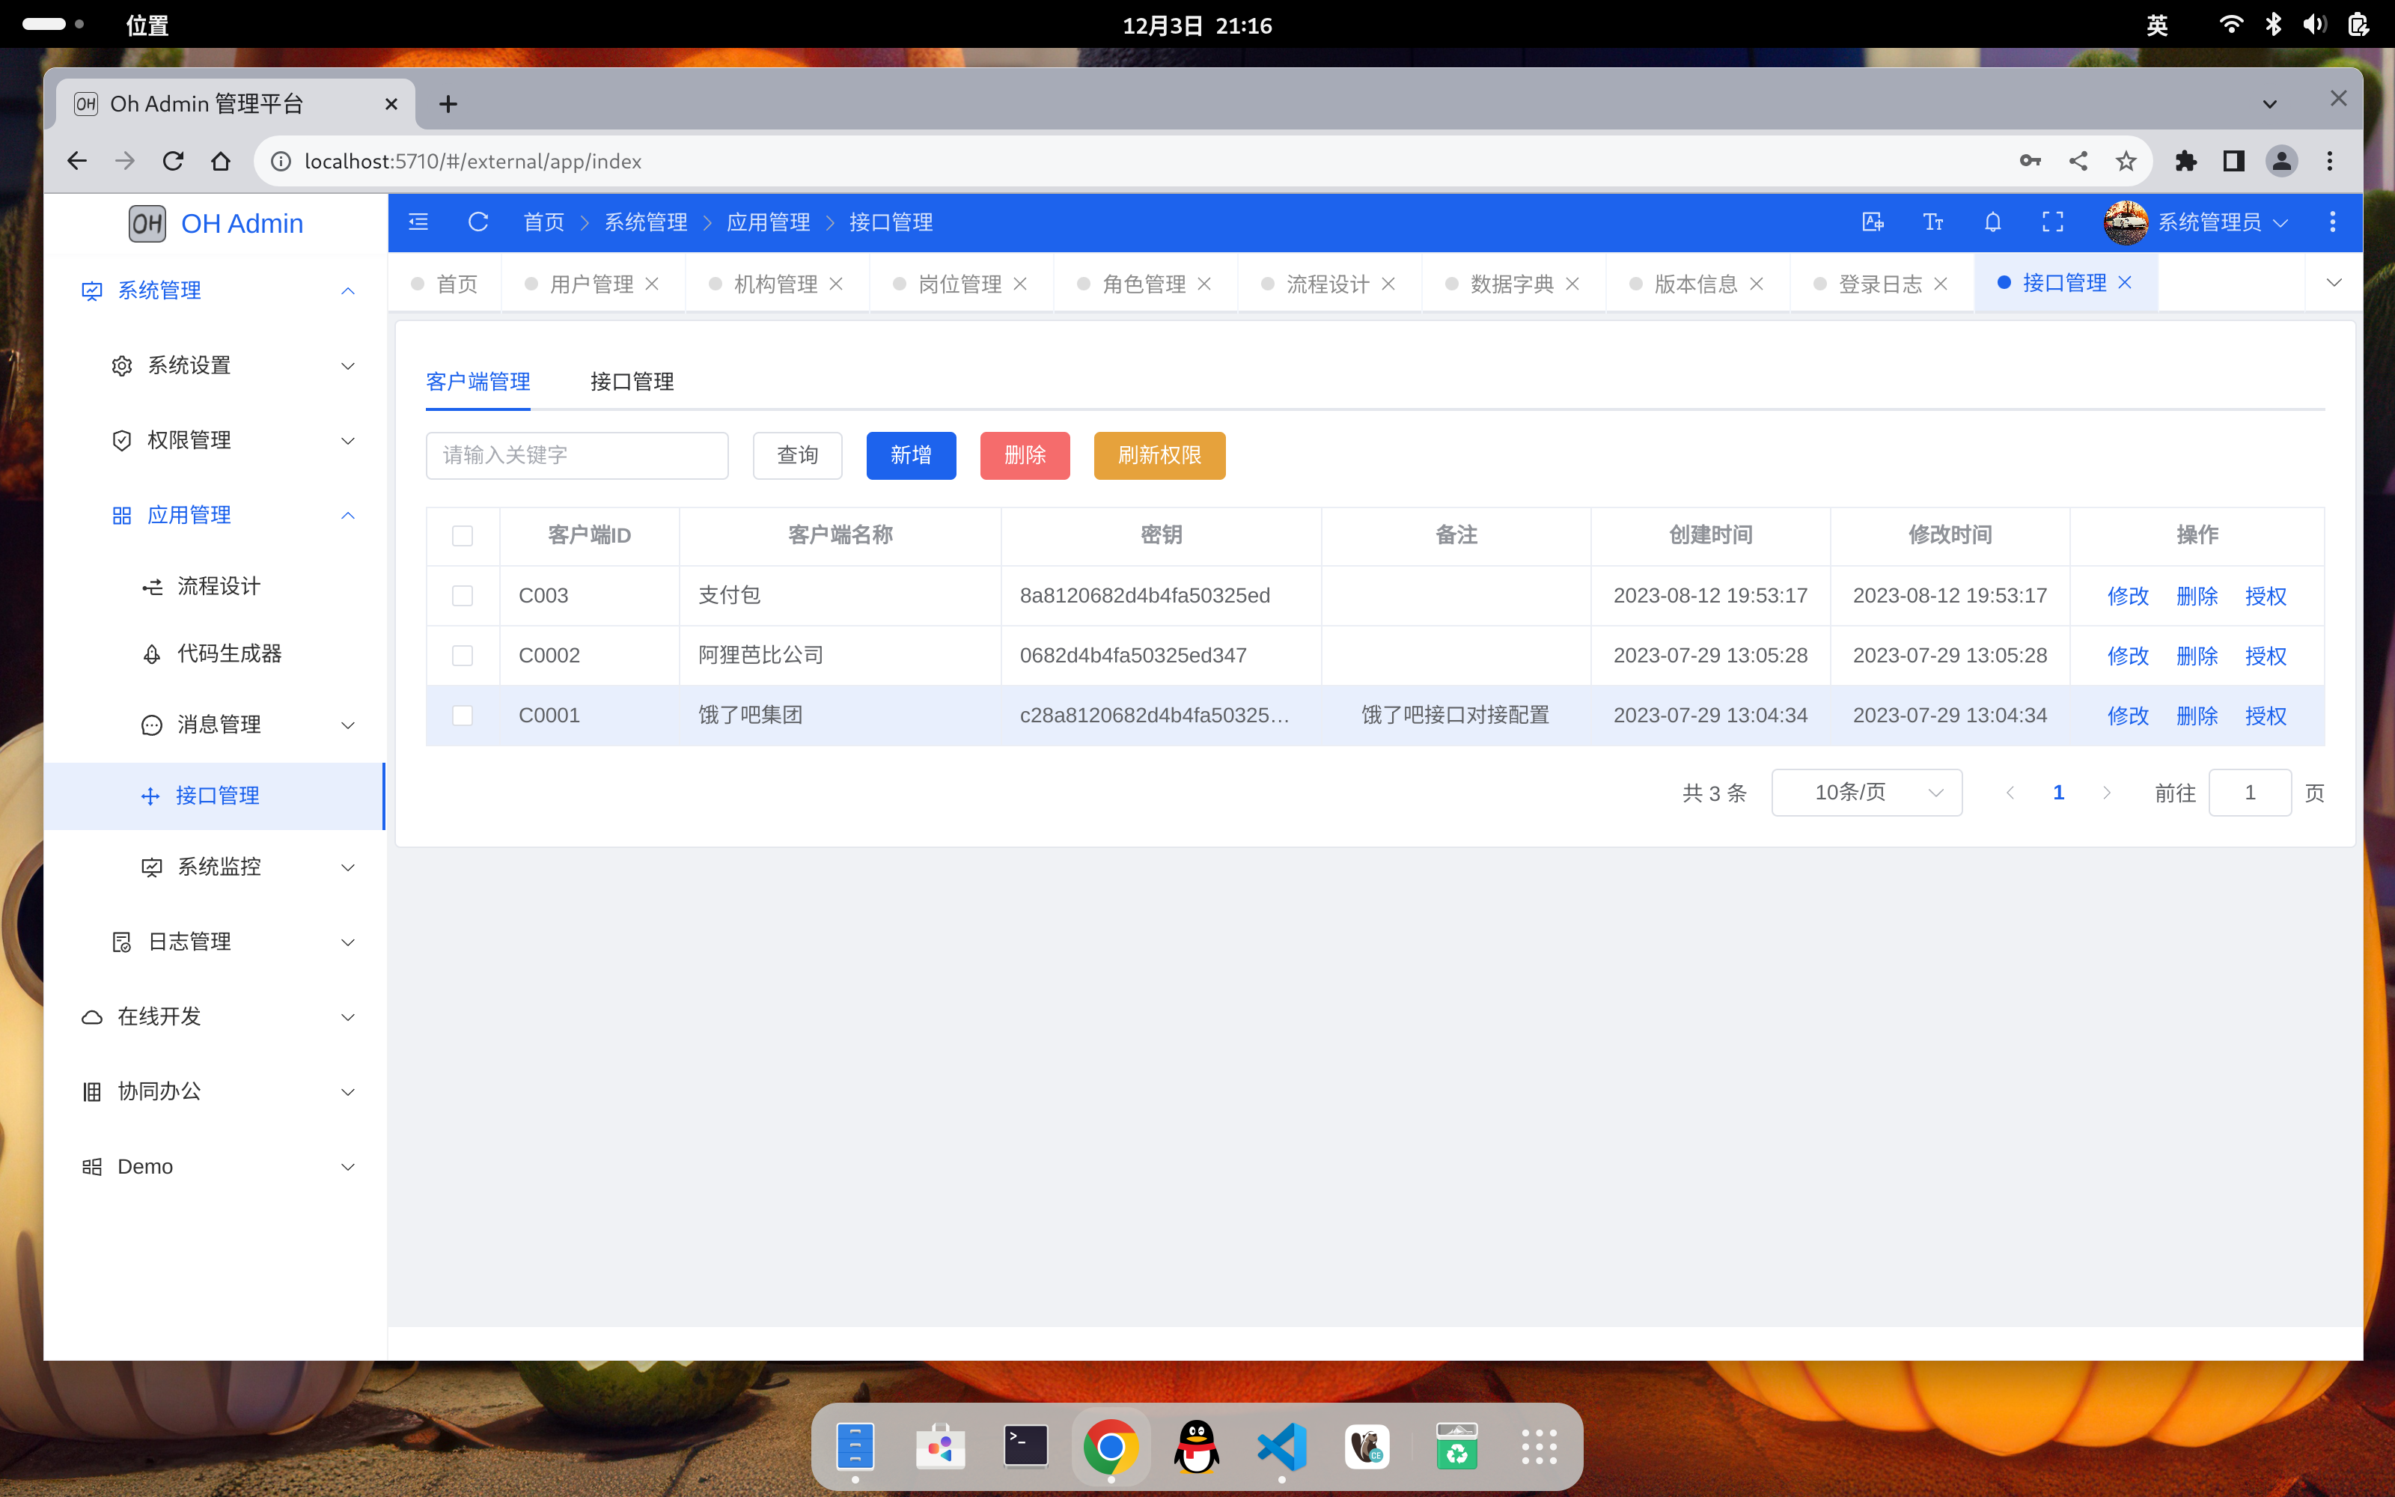The height and width of the screenshot is (1497, 2395).
Task: Click the go-to page number input
Action: 2250,792
